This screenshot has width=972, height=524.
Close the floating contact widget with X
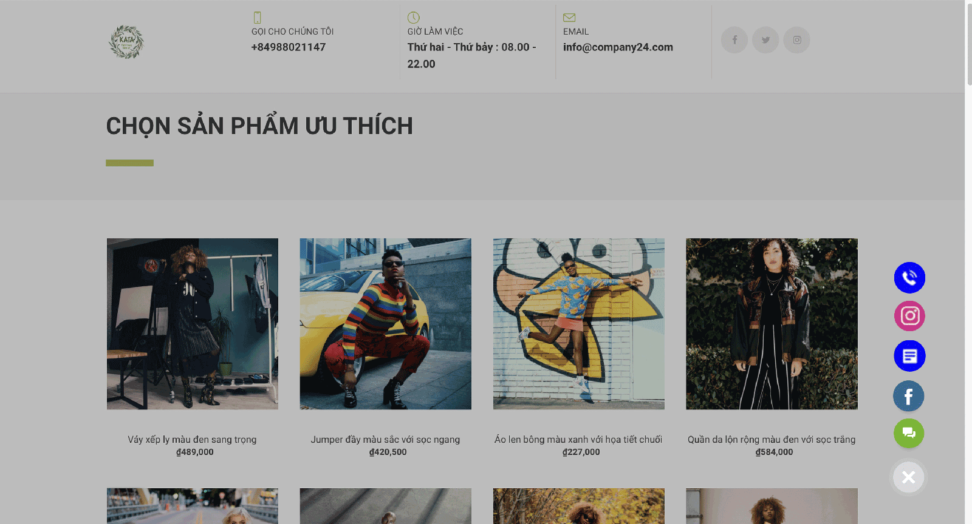pyautogui.click(x=909, y=477)
